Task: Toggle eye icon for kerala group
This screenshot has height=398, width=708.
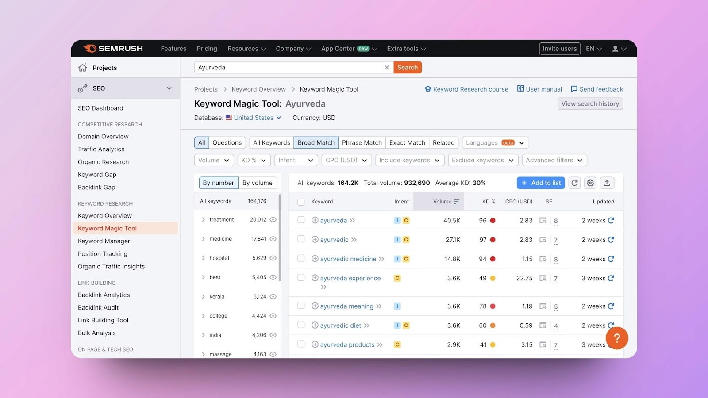Action: click(x=273, y=296)
